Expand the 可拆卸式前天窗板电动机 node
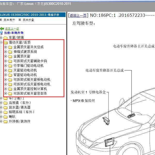Image resolution: width=155 pixels, height=155 pixels. pyautogui.click(x=5, y=80)
